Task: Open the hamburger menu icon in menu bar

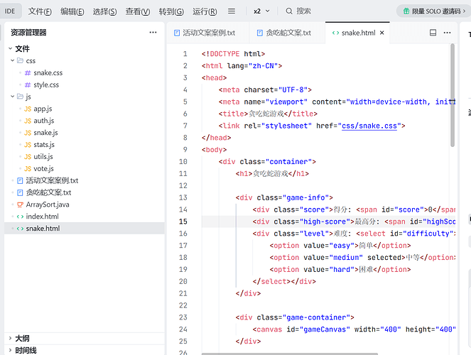Action: [232, 11]
